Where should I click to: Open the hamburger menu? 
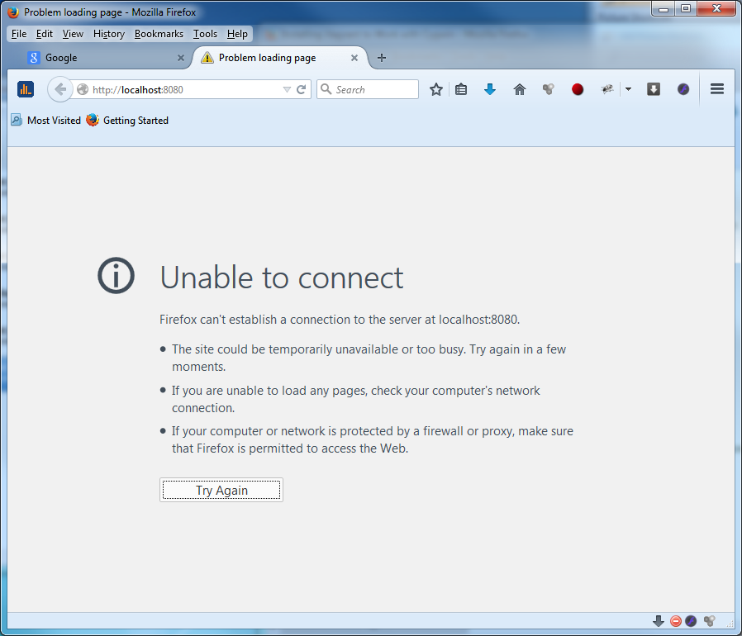click(x=717, y=89)
